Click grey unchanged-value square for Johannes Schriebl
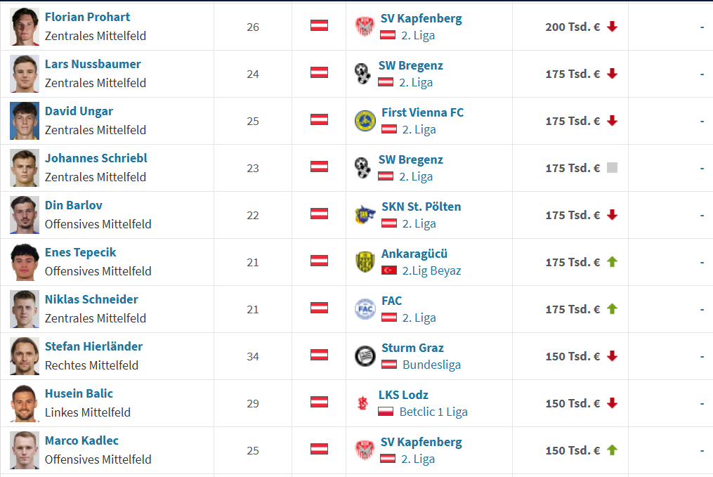Viewport: 713px width, 477px height. point(612,168)
